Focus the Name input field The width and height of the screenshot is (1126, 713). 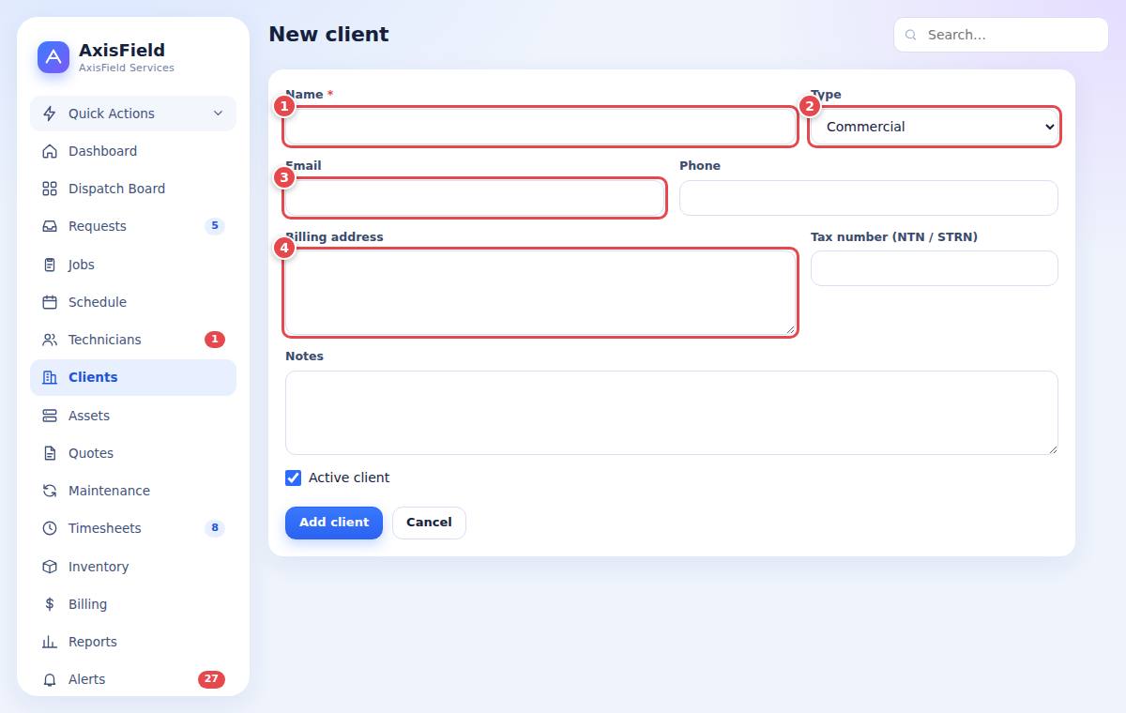[x=540, y=127]
